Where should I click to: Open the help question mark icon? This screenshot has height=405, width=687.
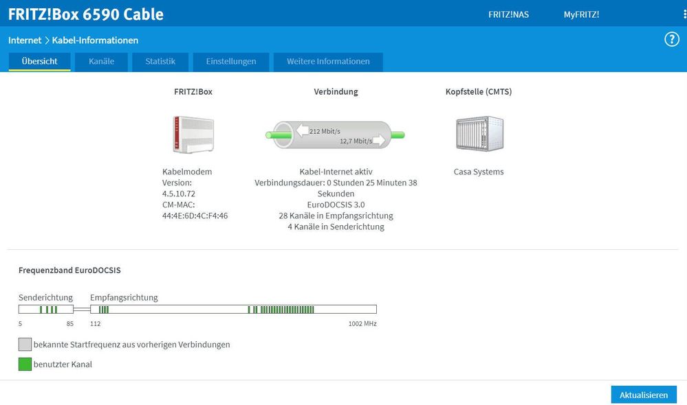coord(672,39)
